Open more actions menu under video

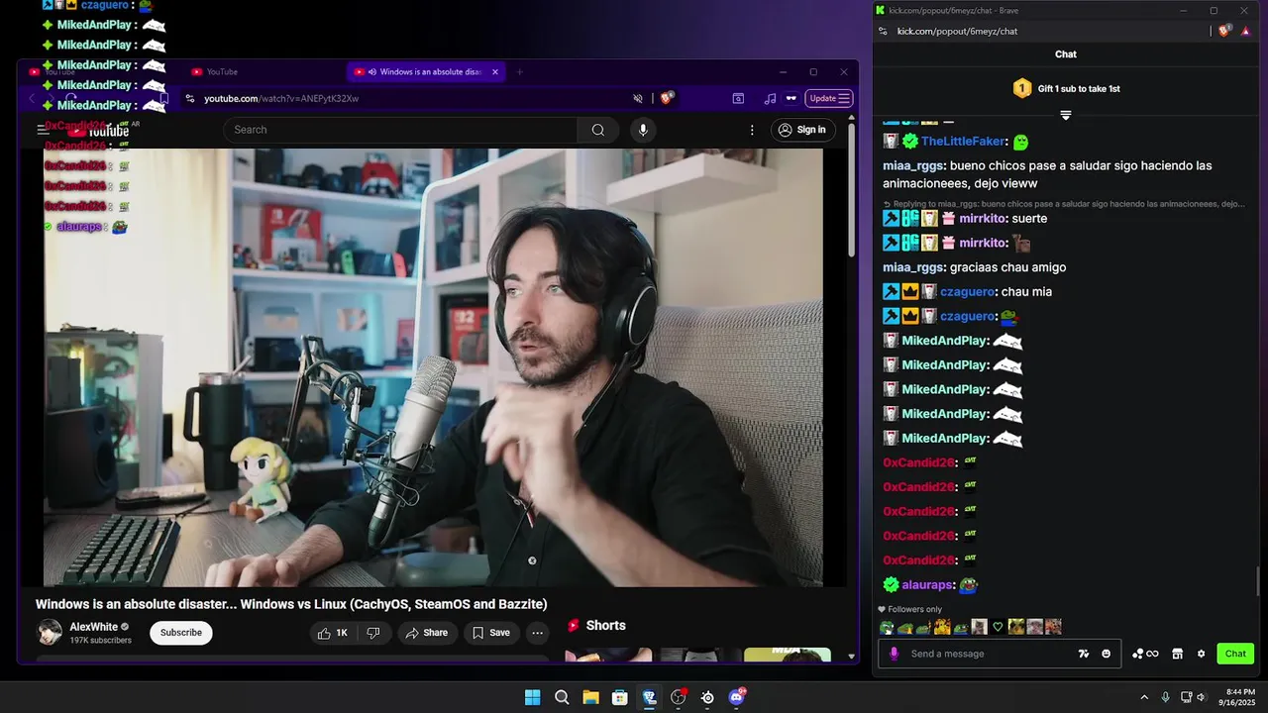(x=537, y=633)
